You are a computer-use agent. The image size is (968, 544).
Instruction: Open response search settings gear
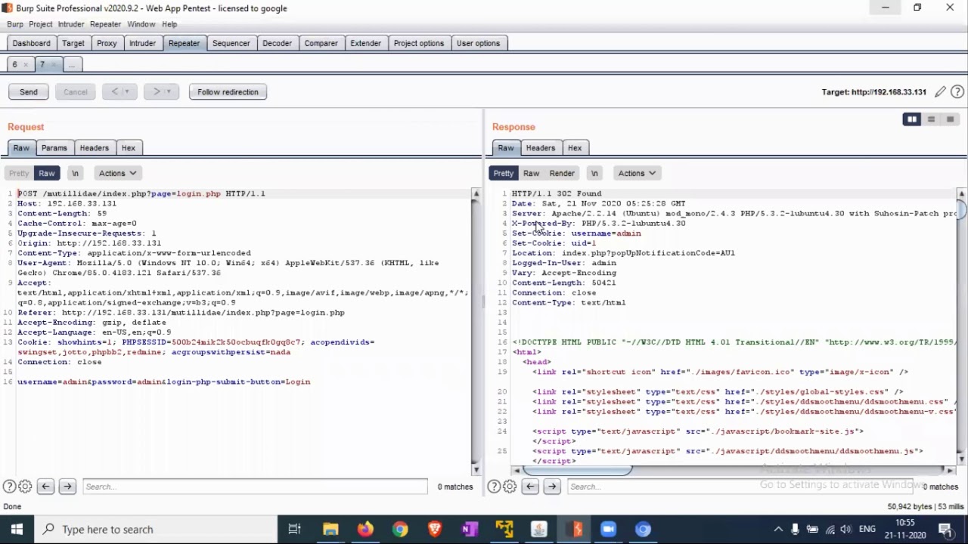510,487
